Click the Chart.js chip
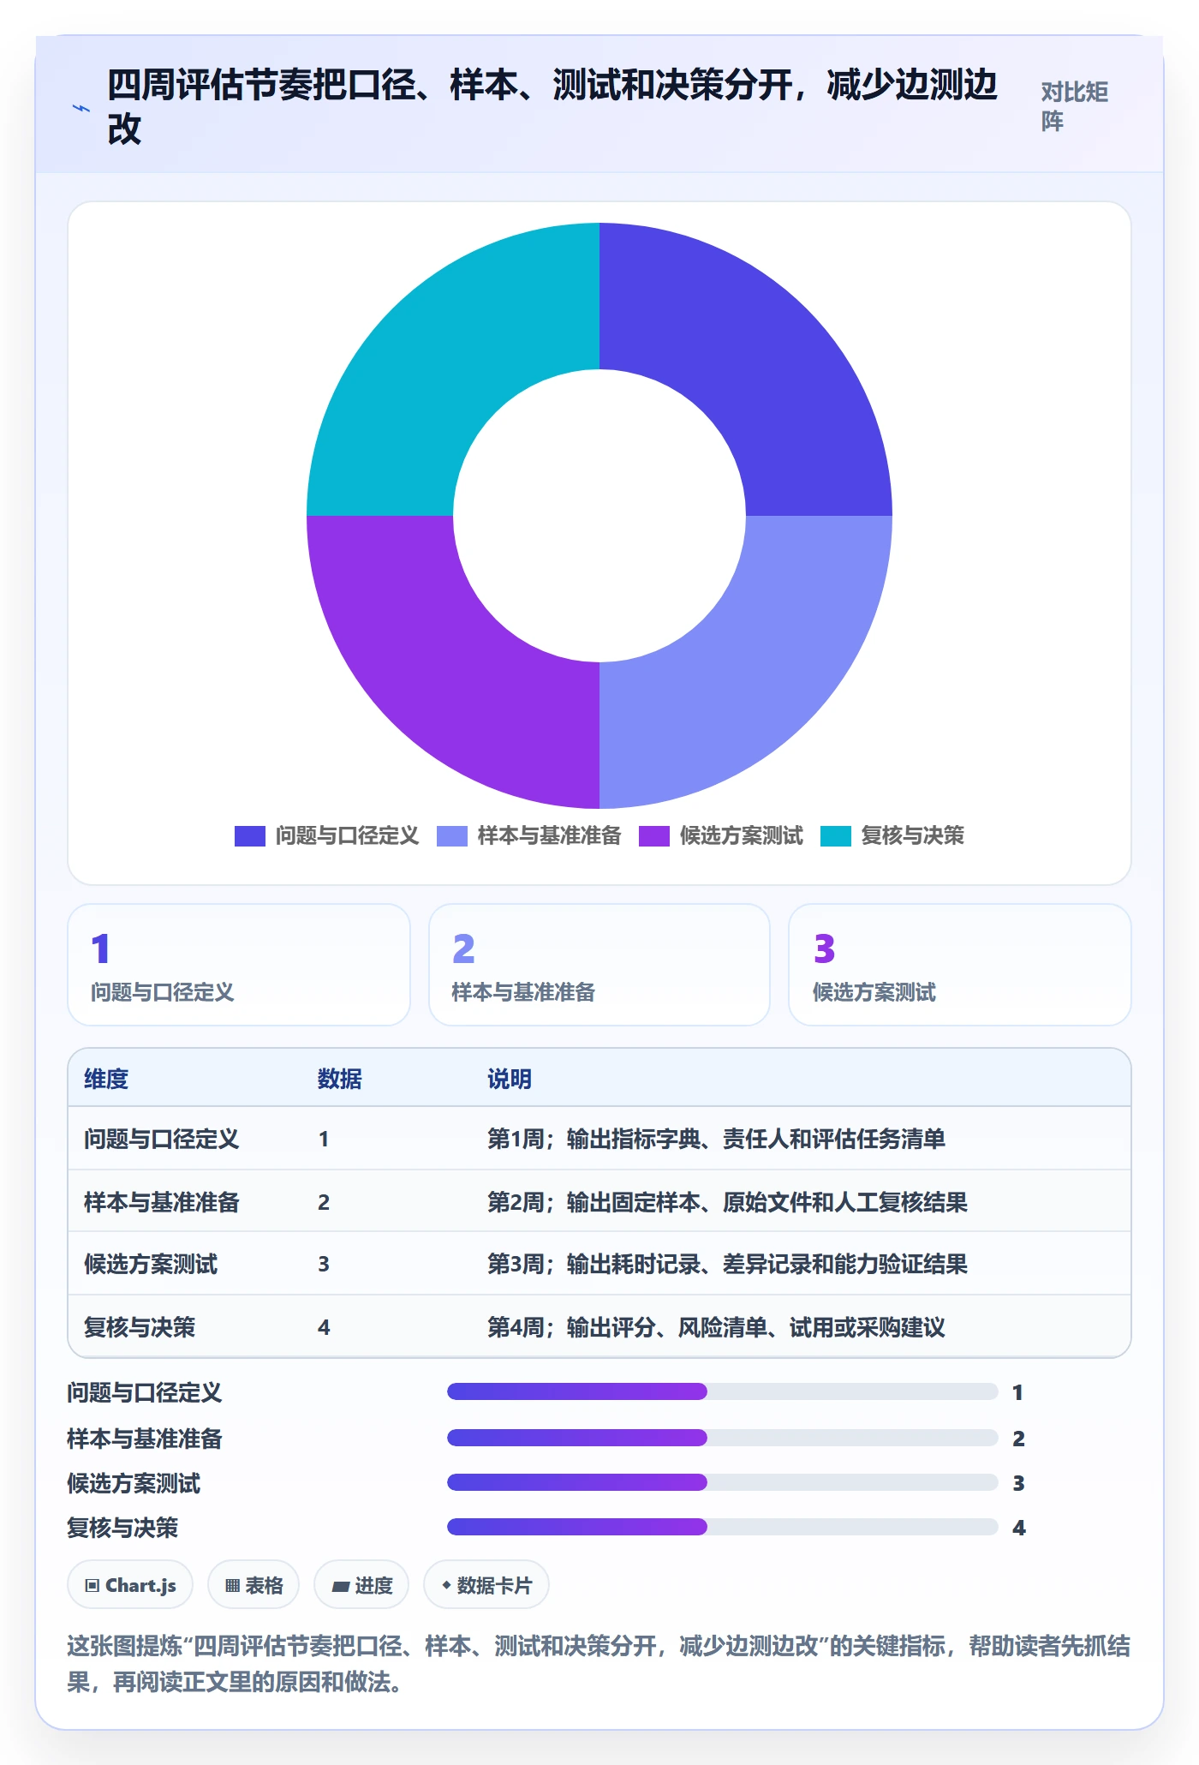 [130, 1585]
